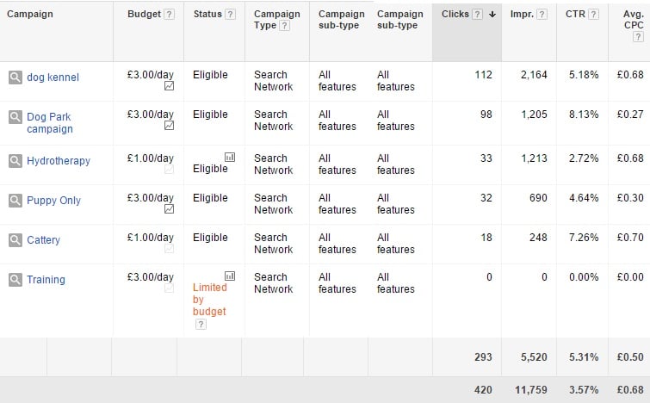Open the Cattery campaign link
The height and width of the screenshot is (403, 650).
click(x=44, y=240)
